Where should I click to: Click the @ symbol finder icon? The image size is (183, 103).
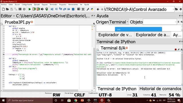(x=24, y=9)
